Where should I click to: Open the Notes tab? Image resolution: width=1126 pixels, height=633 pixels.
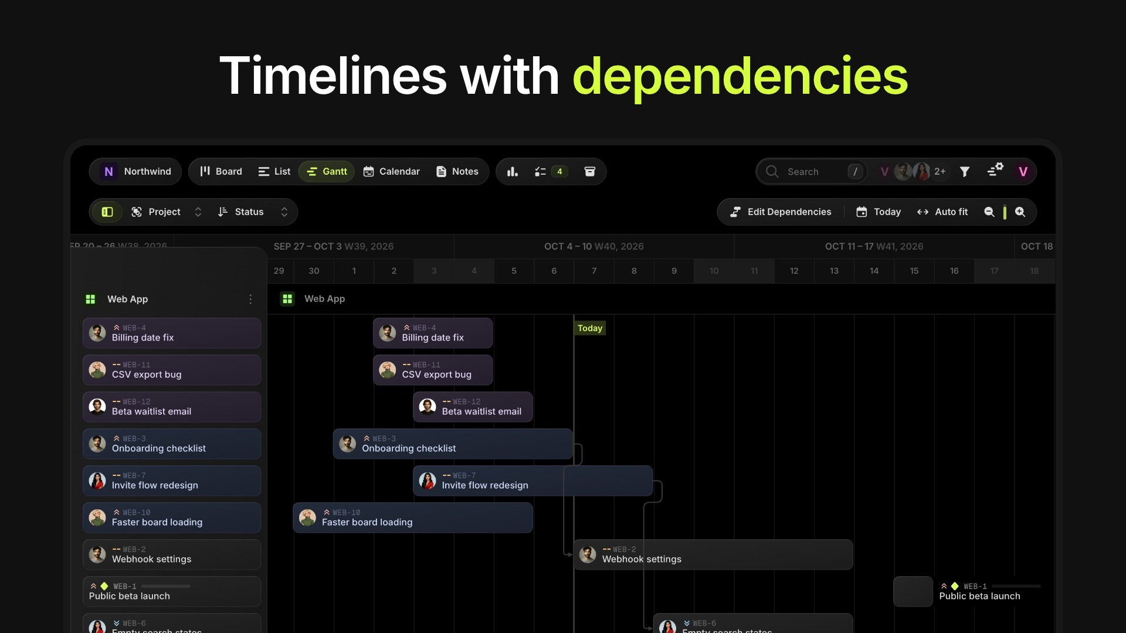click(x=457, y=172)
